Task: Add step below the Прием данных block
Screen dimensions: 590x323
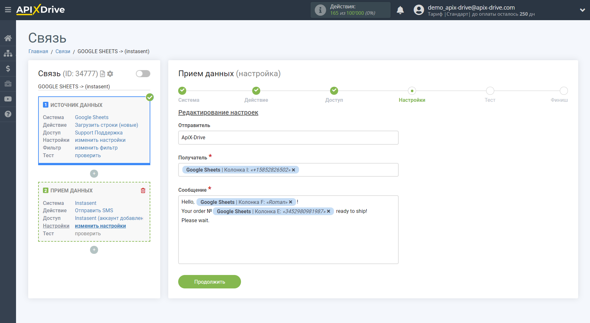Action: (x=94, y=250)
